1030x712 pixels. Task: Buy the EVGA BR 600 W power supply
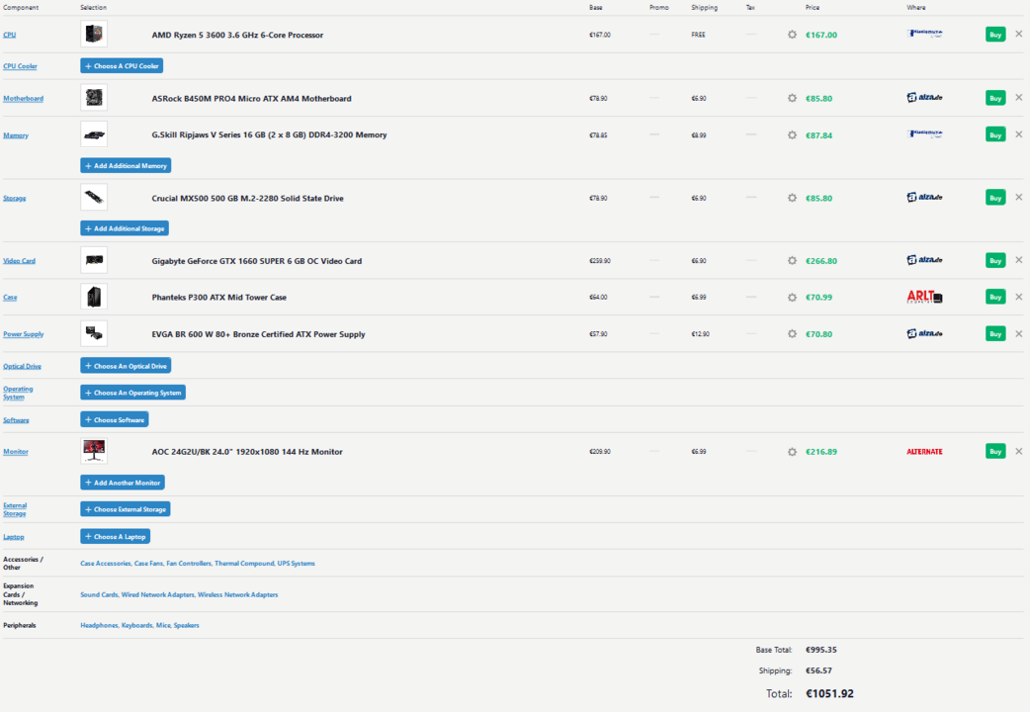pyautogui.click(x=995, y=333)
